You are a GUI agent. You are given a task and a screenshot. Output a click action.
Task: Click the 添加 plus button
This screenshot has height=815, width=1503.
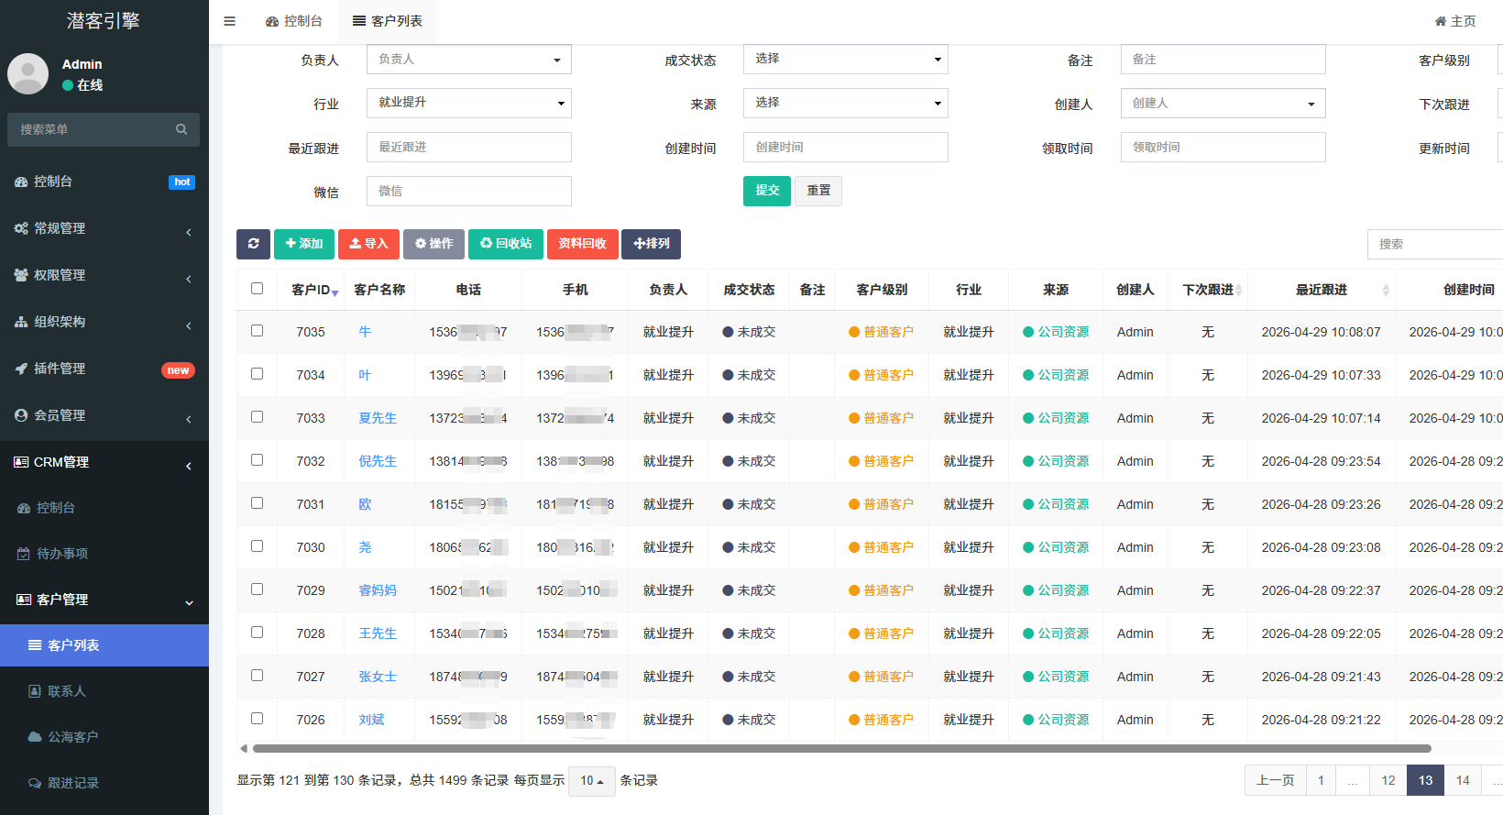304,244
